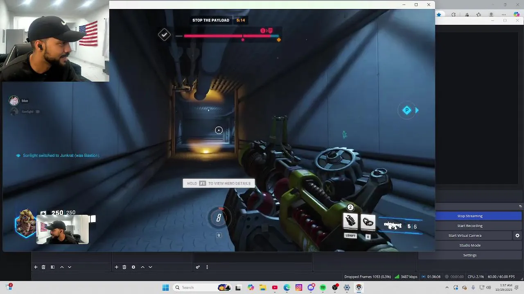This screenshot has height=294, width=524.
Task: Click the payload progress bar
Action: click(231, 36)
